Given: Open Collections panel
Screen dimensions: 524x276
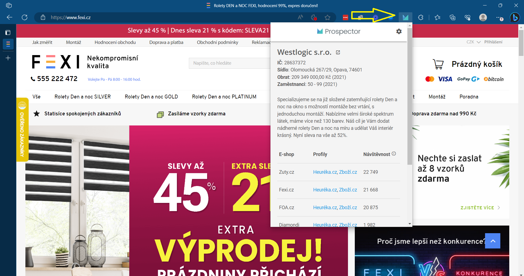Looking at the screenshot, I should (x=452, y=17).
